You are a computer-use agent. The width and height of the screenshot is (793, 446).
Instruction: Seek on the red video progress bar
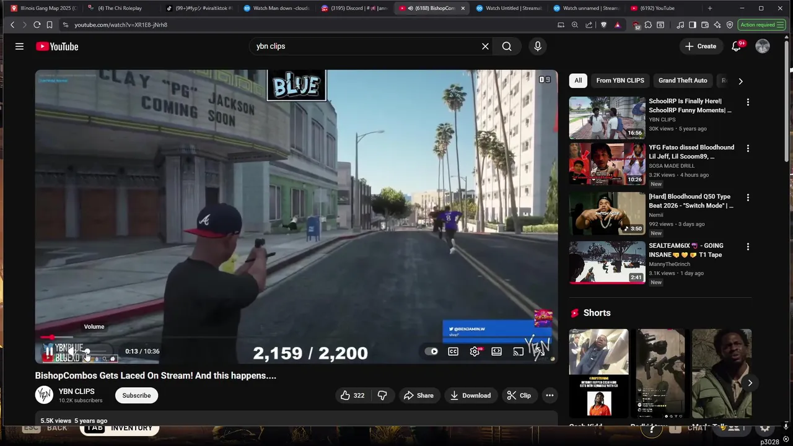click(296, 338)
